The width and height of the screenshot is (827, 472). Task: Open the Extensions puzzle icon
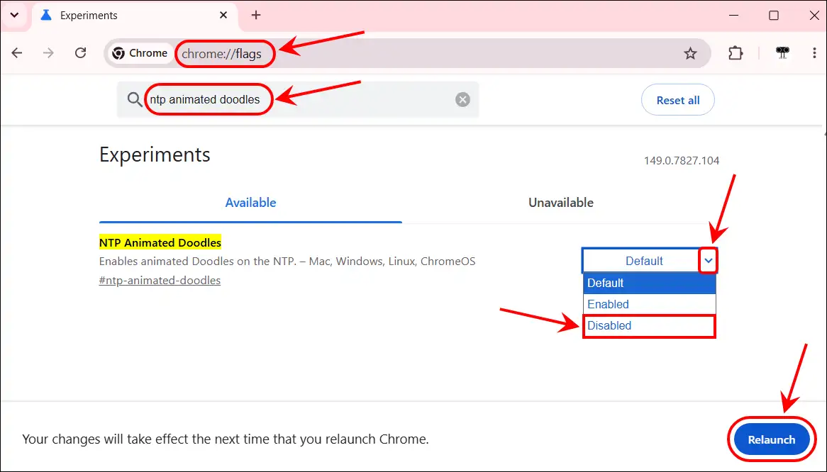point(736,53)
